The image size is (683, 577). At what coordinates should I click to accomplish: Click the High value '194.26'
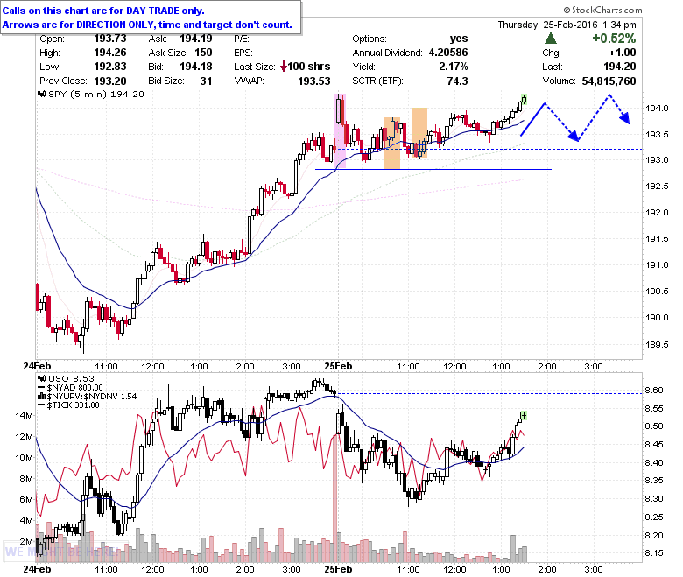[109, 53]
